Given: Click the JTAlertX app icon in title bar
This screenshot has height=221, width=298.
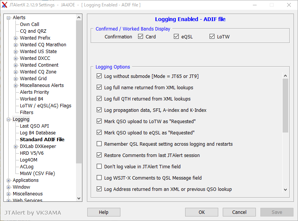Looking at the screenshot, I should [5, 5].
